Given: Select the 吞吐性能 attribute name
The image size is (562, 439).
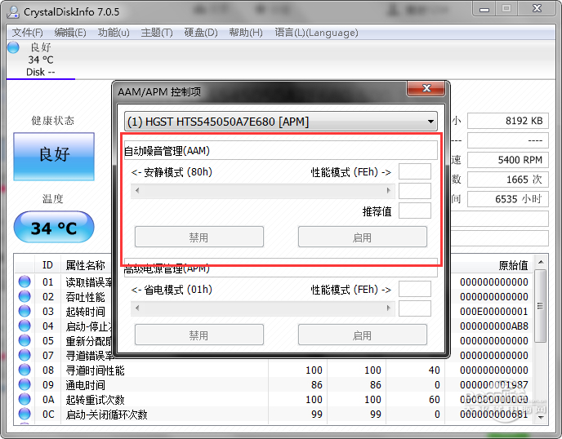Looking at the screenshot, I should (85, 296).
